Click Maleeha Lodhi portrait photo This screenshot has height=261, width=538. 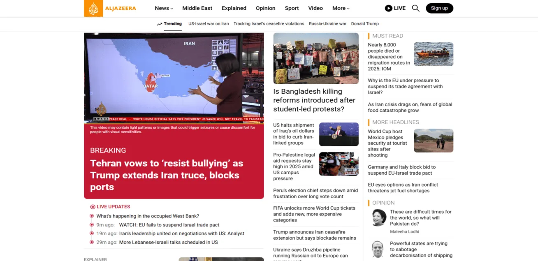point(379,217)
